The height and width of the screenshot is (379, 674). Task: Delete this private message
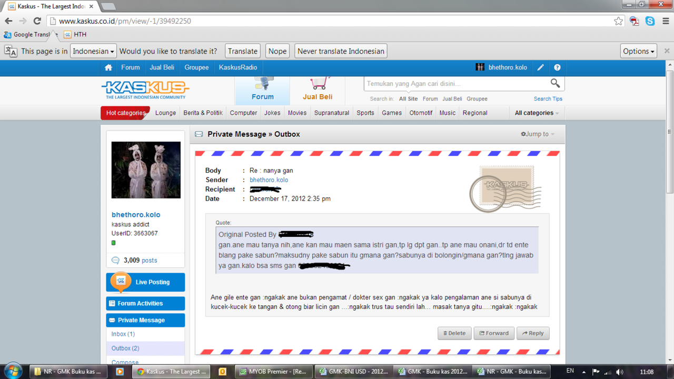pos(454,333)
